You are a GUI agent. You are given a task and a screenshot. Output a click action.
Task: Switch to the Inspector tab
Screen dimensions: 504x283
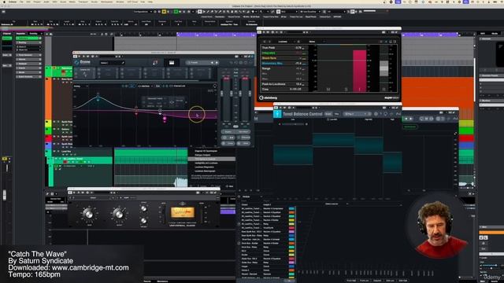(x=20, y=33)
